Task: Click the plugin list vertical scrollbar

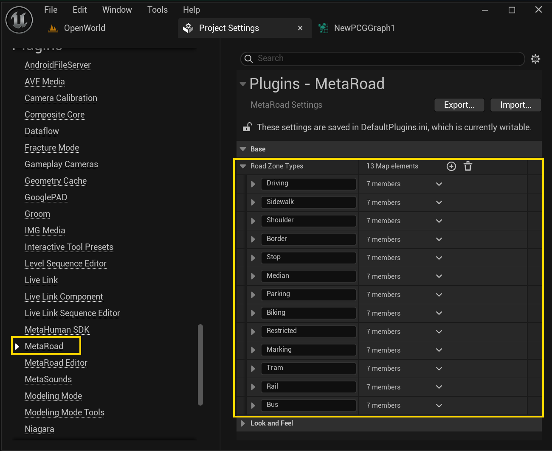Action: pos(200,365)
